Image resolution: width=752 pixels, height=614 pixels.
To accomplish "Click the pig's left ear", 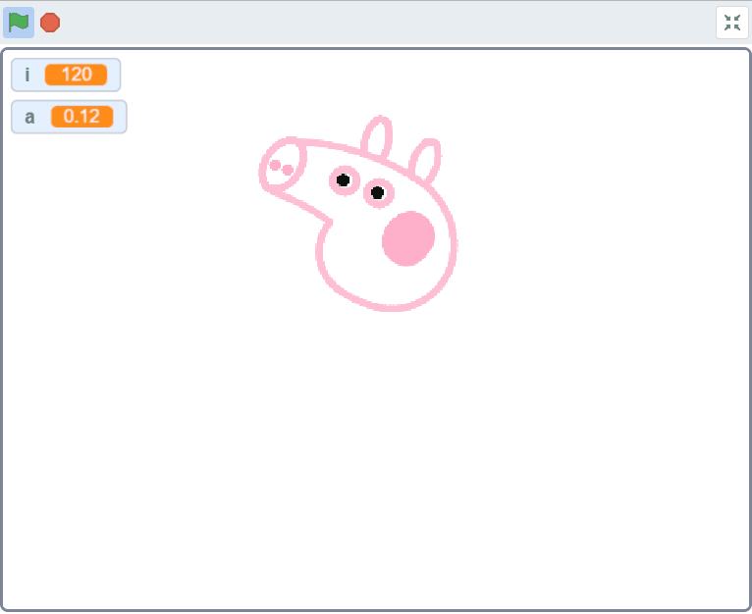I will pyautogui.click(x=376, y=138).
